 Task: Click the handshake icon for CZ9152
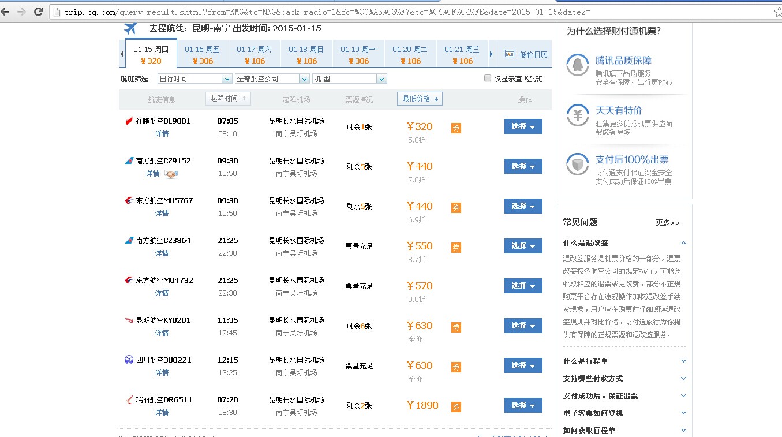pyautogui.click(x=171, y=174)
